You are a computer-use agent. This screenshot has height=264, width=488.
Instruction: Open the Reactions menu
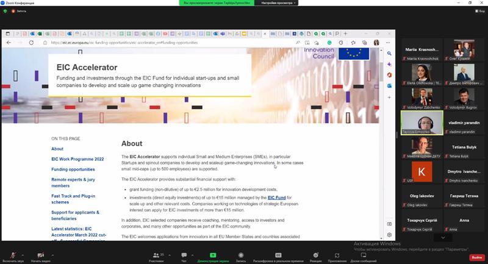click(x=315, y=257)
